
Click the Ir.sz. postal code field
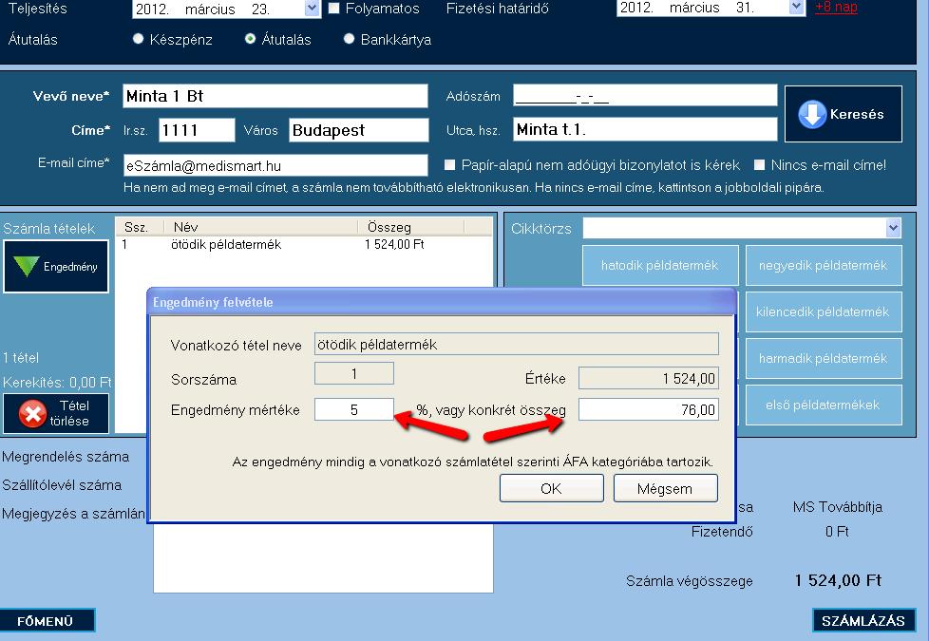pos(197,130)
